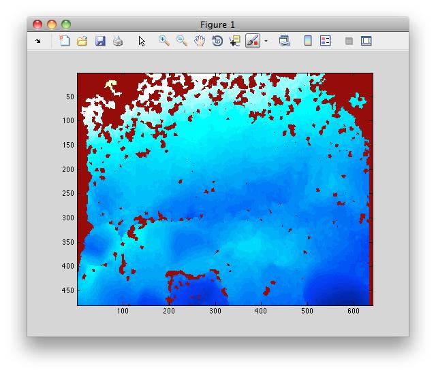Insert a legend using the toolbar icon
436x374 pixels.
pyautogui.click(x=325, y=41)
